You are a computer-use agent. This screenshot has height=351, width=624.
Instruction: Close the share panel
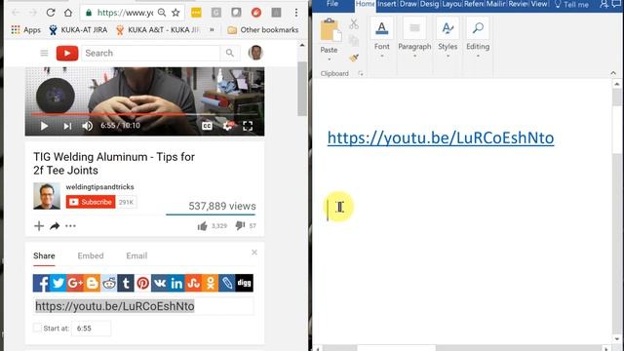click(254, 253)
